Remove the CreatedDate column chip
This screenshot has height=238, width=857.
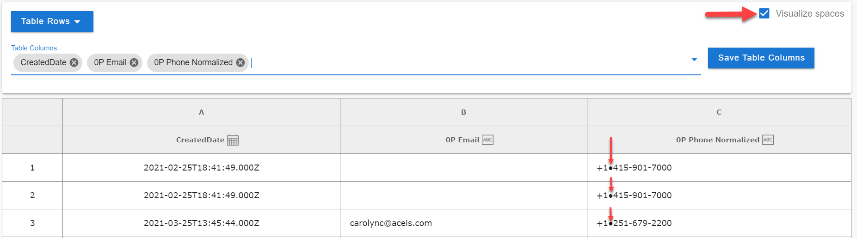74,62
